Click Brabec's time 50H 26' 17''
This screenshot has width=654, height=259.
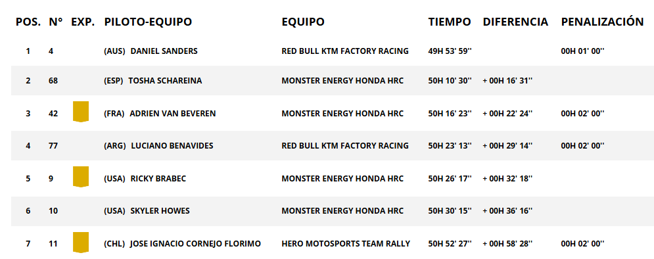pos(450,179)
